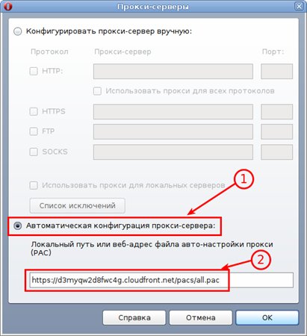
Task: Enable the SOCKS protocol checkbox
Action: coord(34,152)
